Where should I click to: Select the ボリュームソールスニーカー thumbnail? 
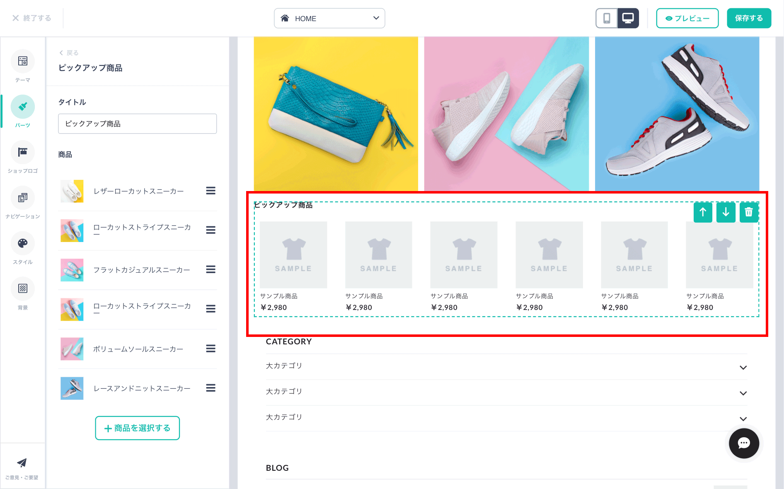[x=72, y=349]
